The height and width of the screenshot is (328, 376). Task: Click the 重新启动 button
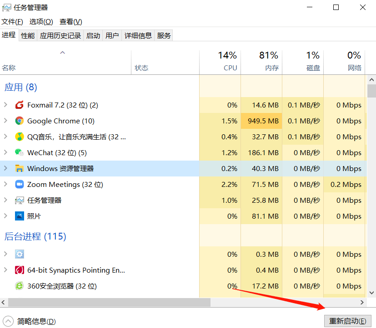(347, 321)
